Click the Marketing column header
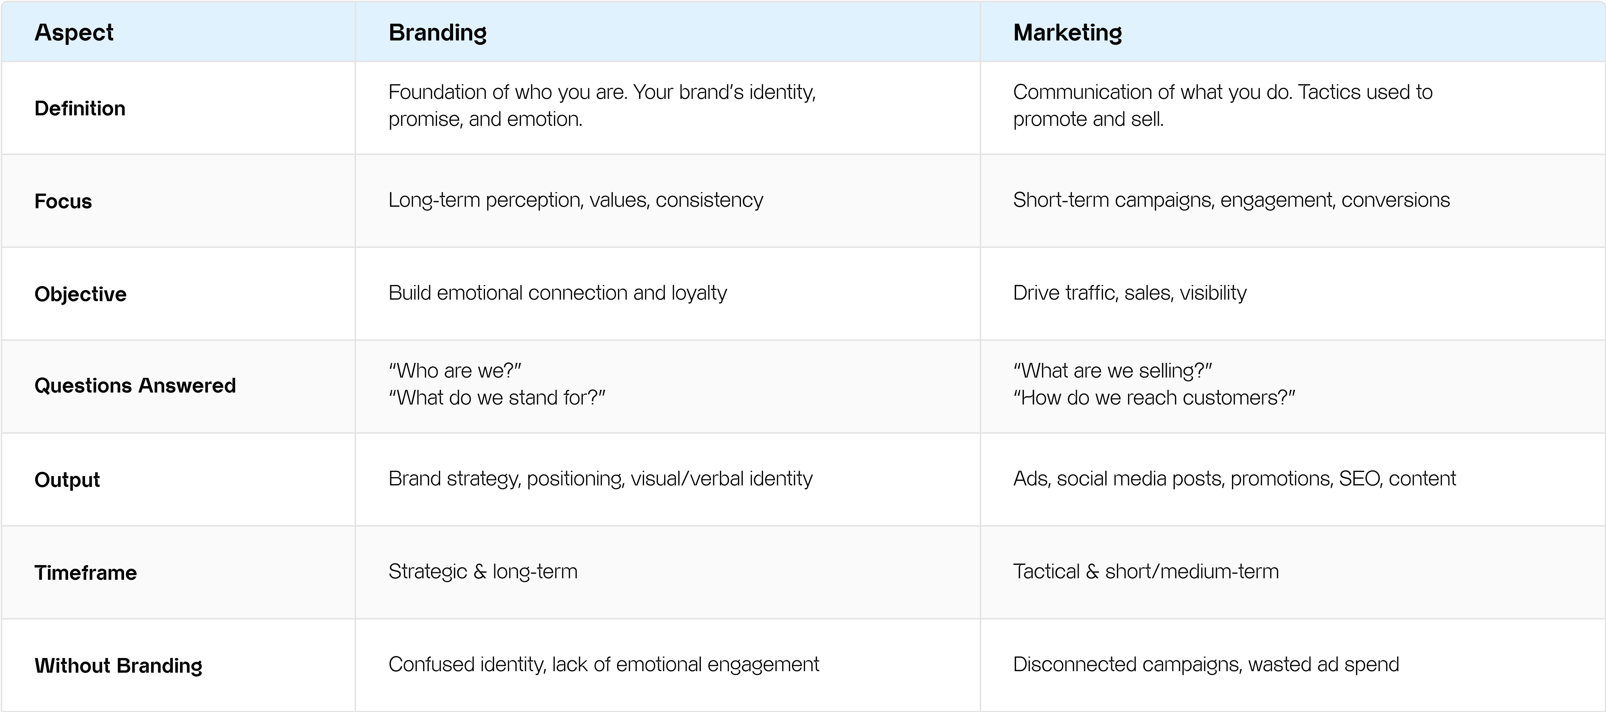The image size is (1606, 712). tap(1067, 32)
